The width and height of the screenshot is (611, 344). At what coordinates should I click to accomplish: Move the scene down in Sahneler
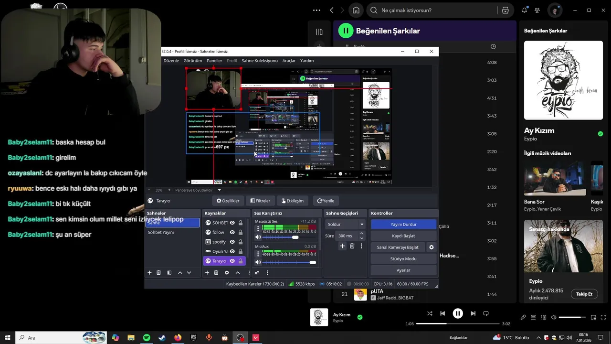click(189, 273)
